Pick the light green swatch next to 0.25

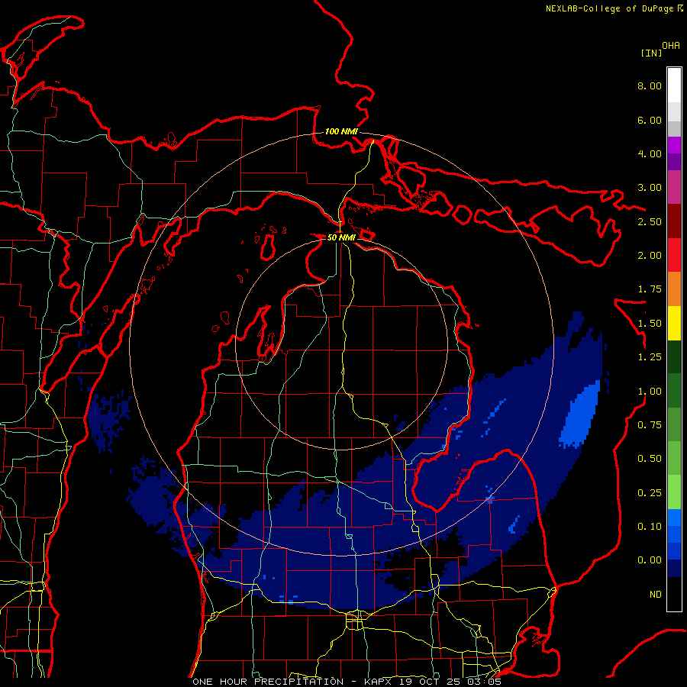674,492
